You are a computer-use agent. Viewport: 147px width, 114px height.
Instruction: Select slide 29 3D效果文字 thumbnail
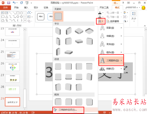pyautogui.click(x=12, y=102)
